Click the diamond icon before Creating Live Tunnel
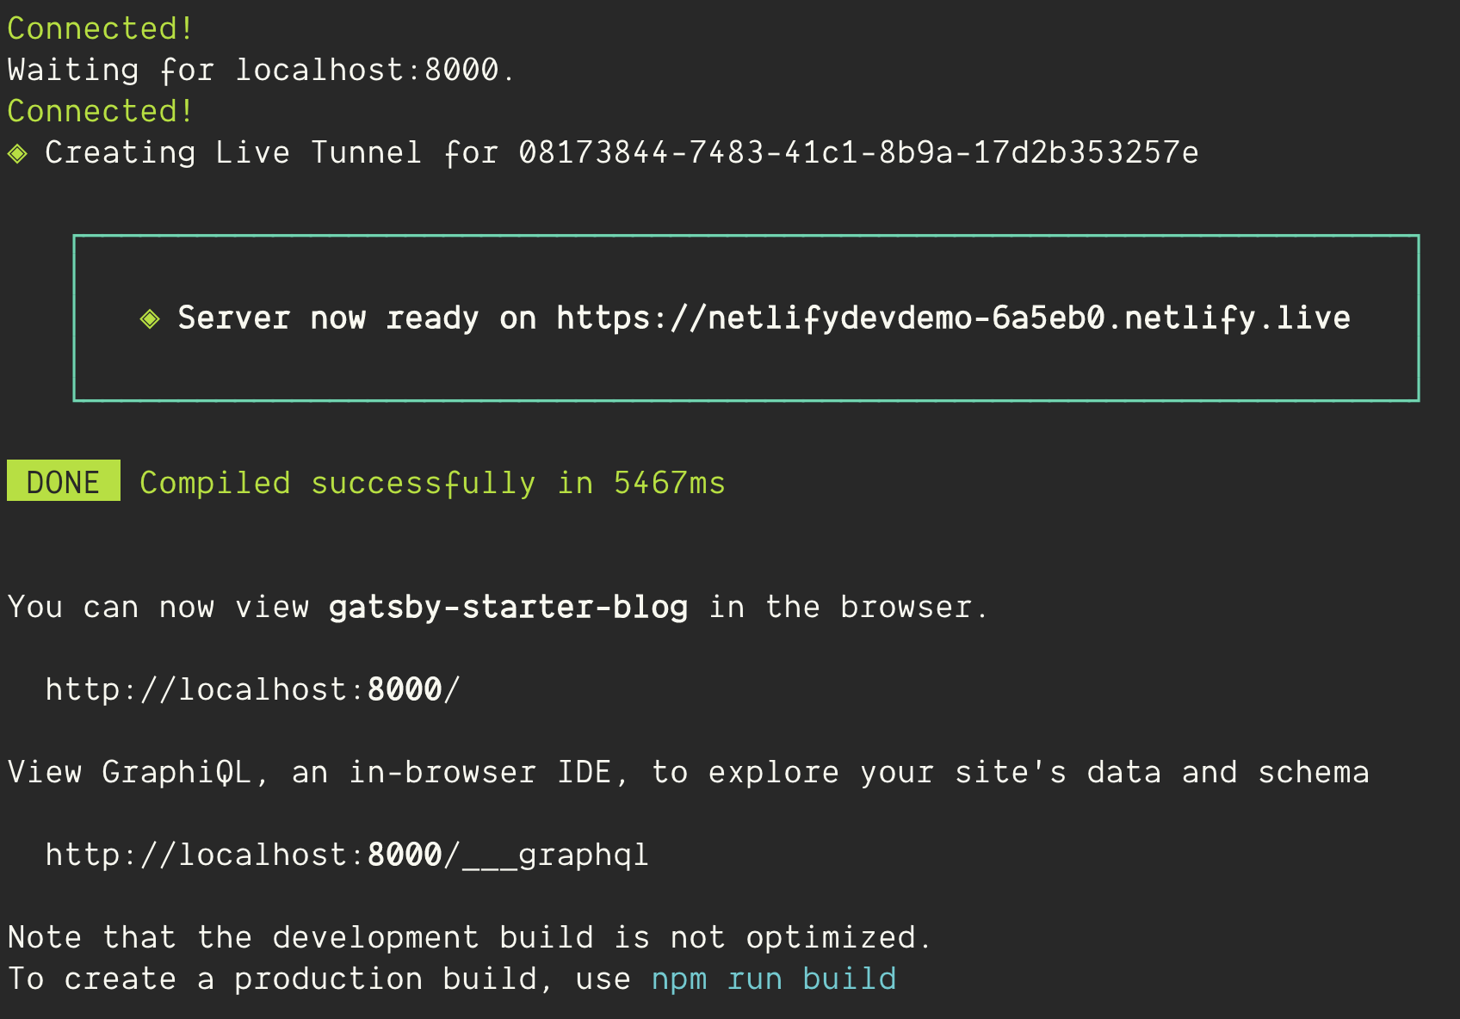 pos(19,151)
